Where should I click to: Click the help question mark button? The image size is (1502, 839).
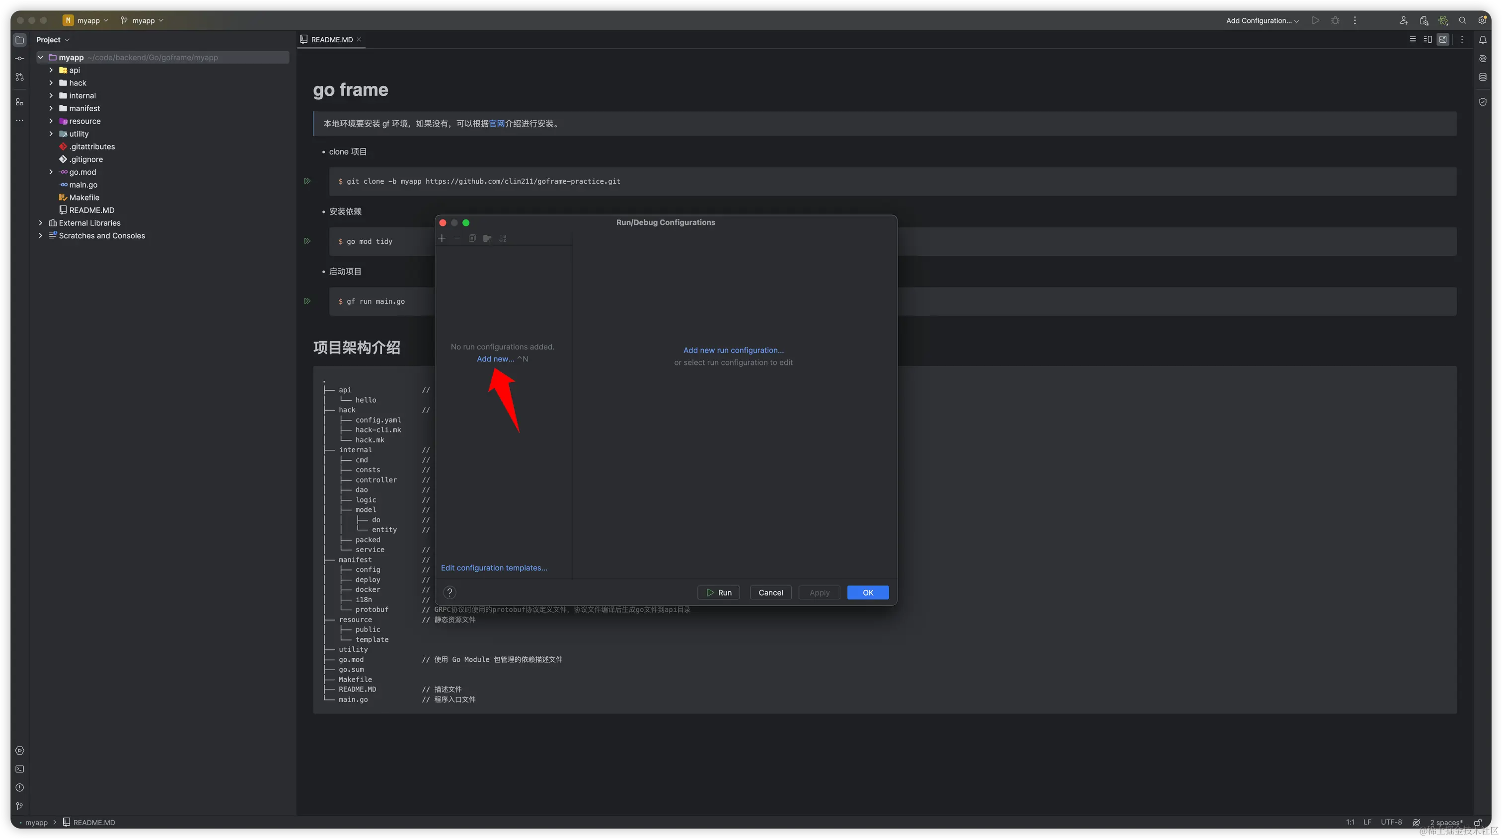(x=450, y=593)
